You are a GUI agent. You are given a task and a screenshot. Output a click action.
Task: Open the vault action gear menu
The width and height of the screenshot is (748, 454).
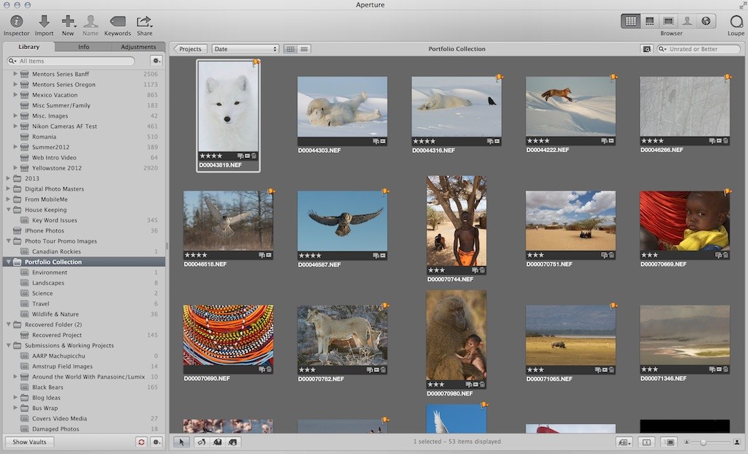tap(156, 442)
